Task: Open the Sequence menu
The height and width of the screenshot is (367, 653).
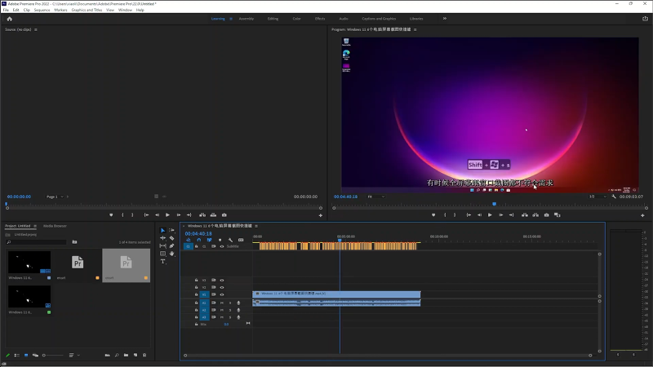Action: click(x=42, y=10)
